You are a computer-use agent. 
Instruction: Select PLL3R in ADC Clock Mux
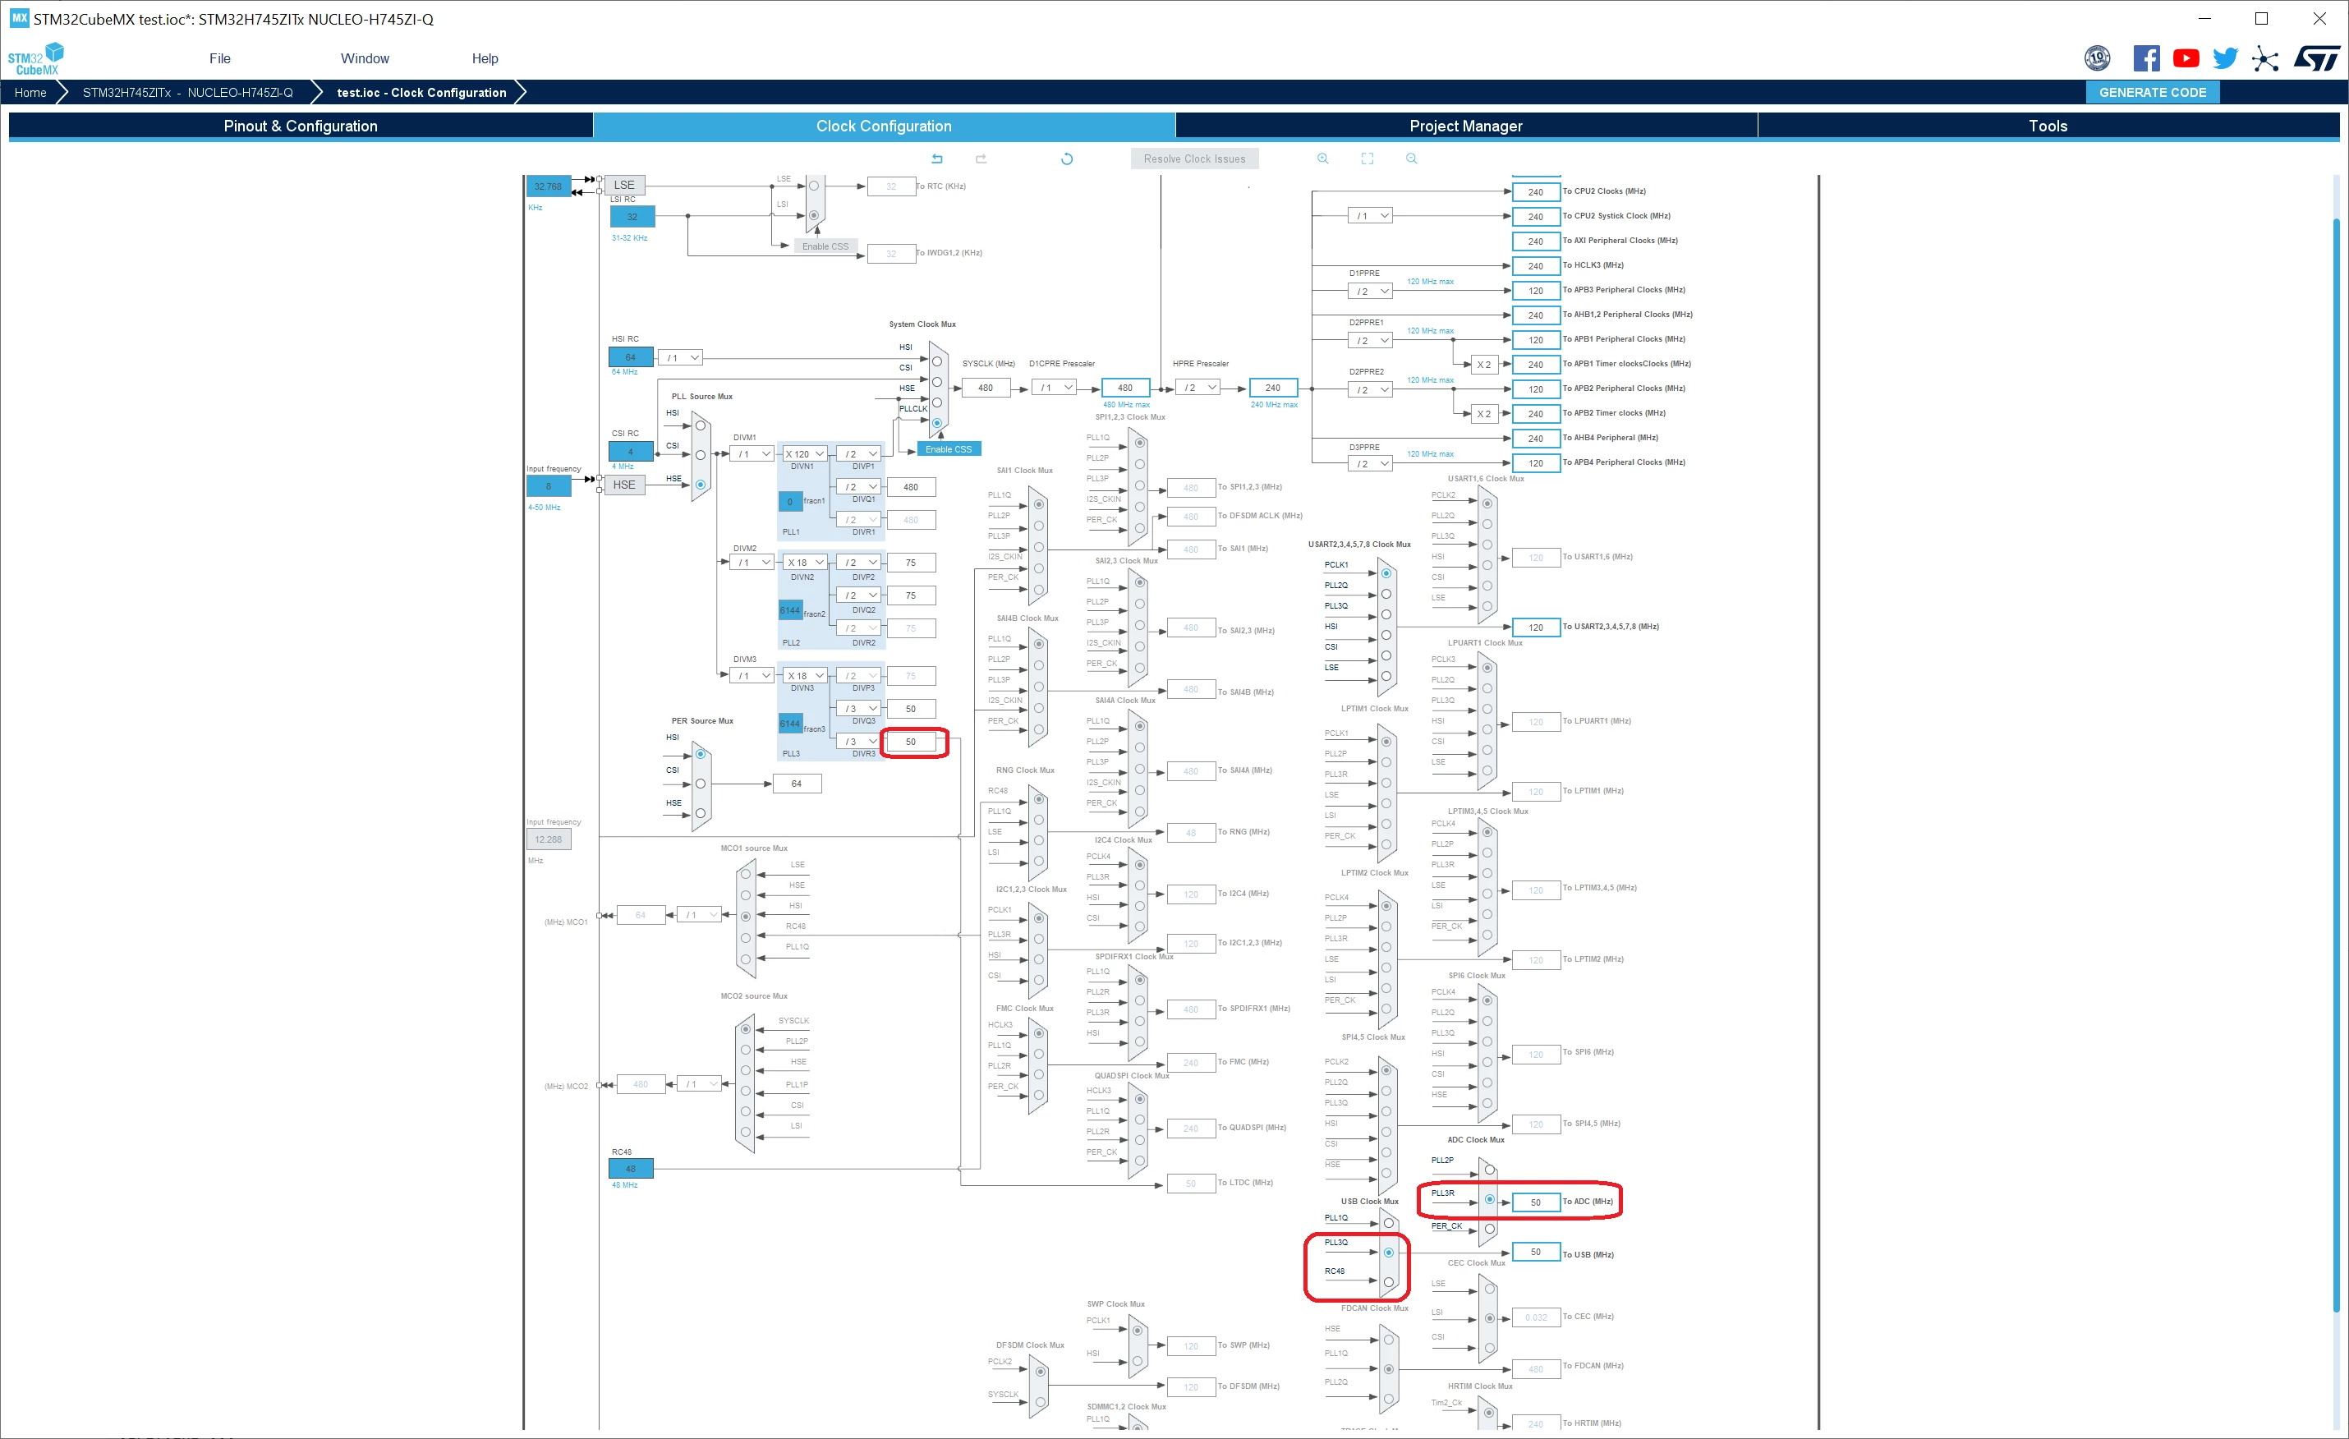(1489, 1198)
